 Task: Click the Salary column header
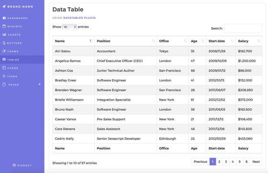click(249, 41)
